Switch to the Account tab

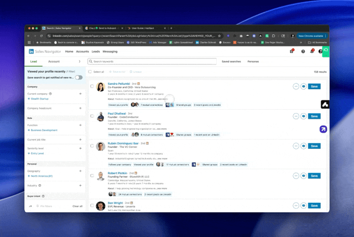click(x=54, y=61)
